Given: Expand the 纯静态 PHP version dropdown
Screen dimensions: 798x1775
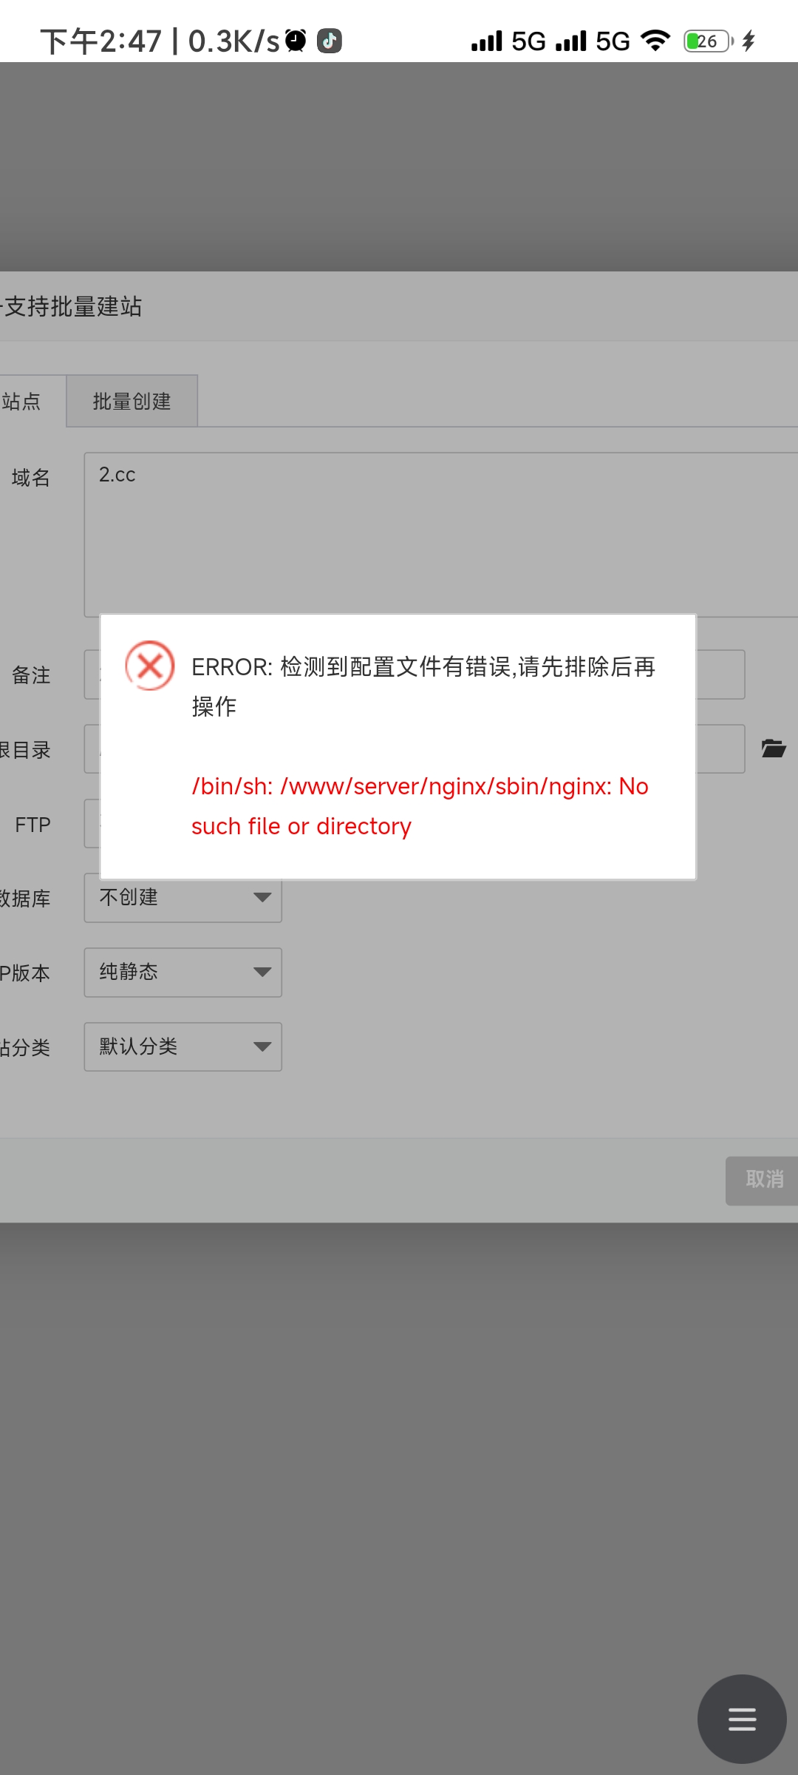Looking at the screenshot, I should [x=183, y=973].
